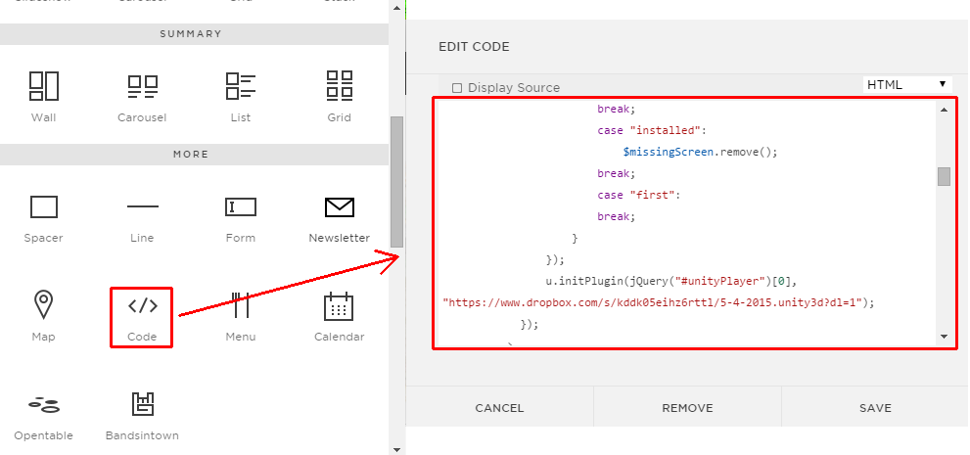970x455 pixels.
Task: Choose the Grid summary block icon
Action: (339, 86)
